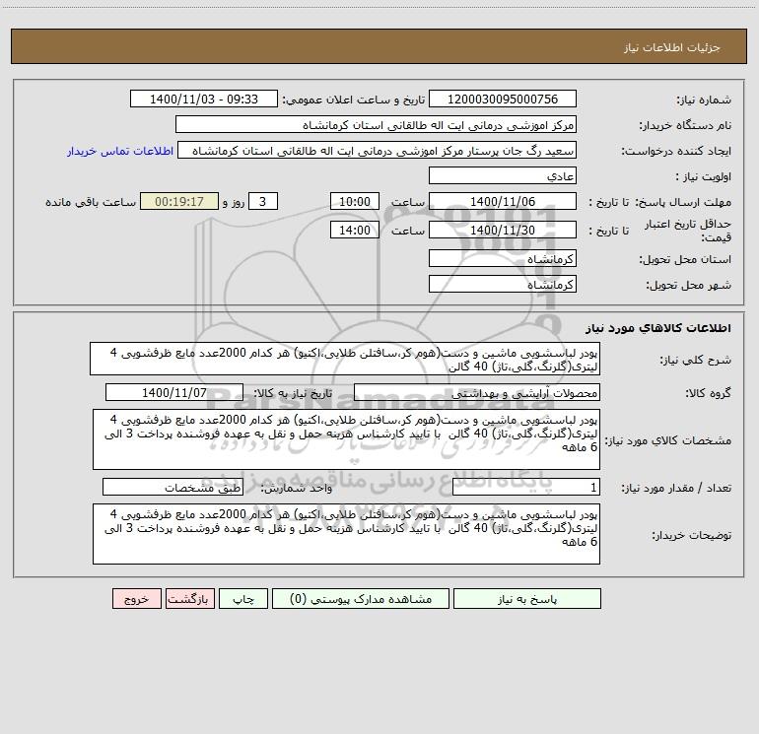Click the پاسخ به نیاز button
Viewport: 759px width, 734px height.
click(527, 598)
